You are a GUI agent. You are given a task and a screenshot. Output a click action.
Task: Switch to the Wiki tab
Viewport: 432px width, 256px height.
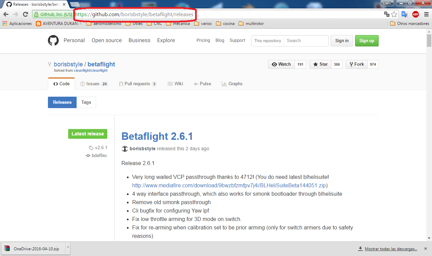[x=175, y=84]
